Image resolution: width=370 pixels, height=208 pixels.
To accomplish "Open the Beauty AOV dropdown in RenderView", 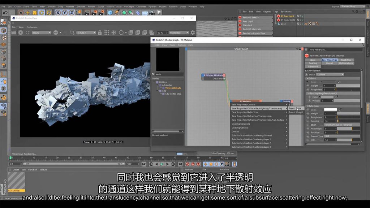I will click(41, 32).
